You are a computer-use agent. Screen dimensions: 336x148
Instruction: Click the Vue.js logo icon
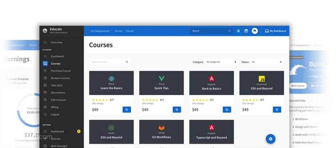tap(161, 78)
